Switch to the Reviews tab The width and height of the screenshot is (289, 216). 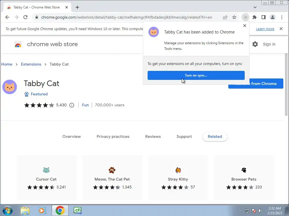[153, 136]
